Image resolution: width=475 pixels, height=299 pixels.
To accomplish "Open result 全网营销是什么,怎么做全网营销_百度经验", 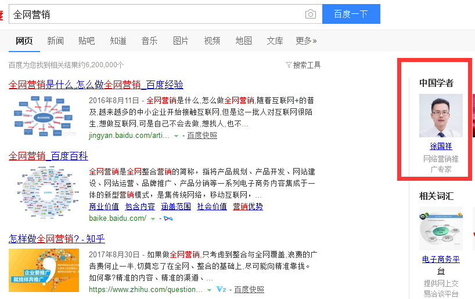I will [x=96, y=85].
